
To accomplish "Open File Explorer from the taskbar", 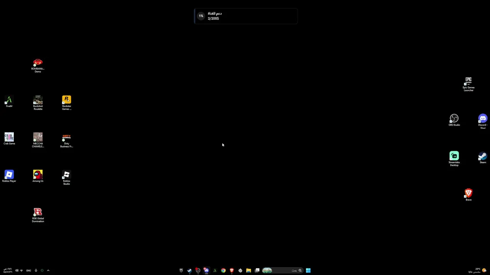I will coord(248,270).
